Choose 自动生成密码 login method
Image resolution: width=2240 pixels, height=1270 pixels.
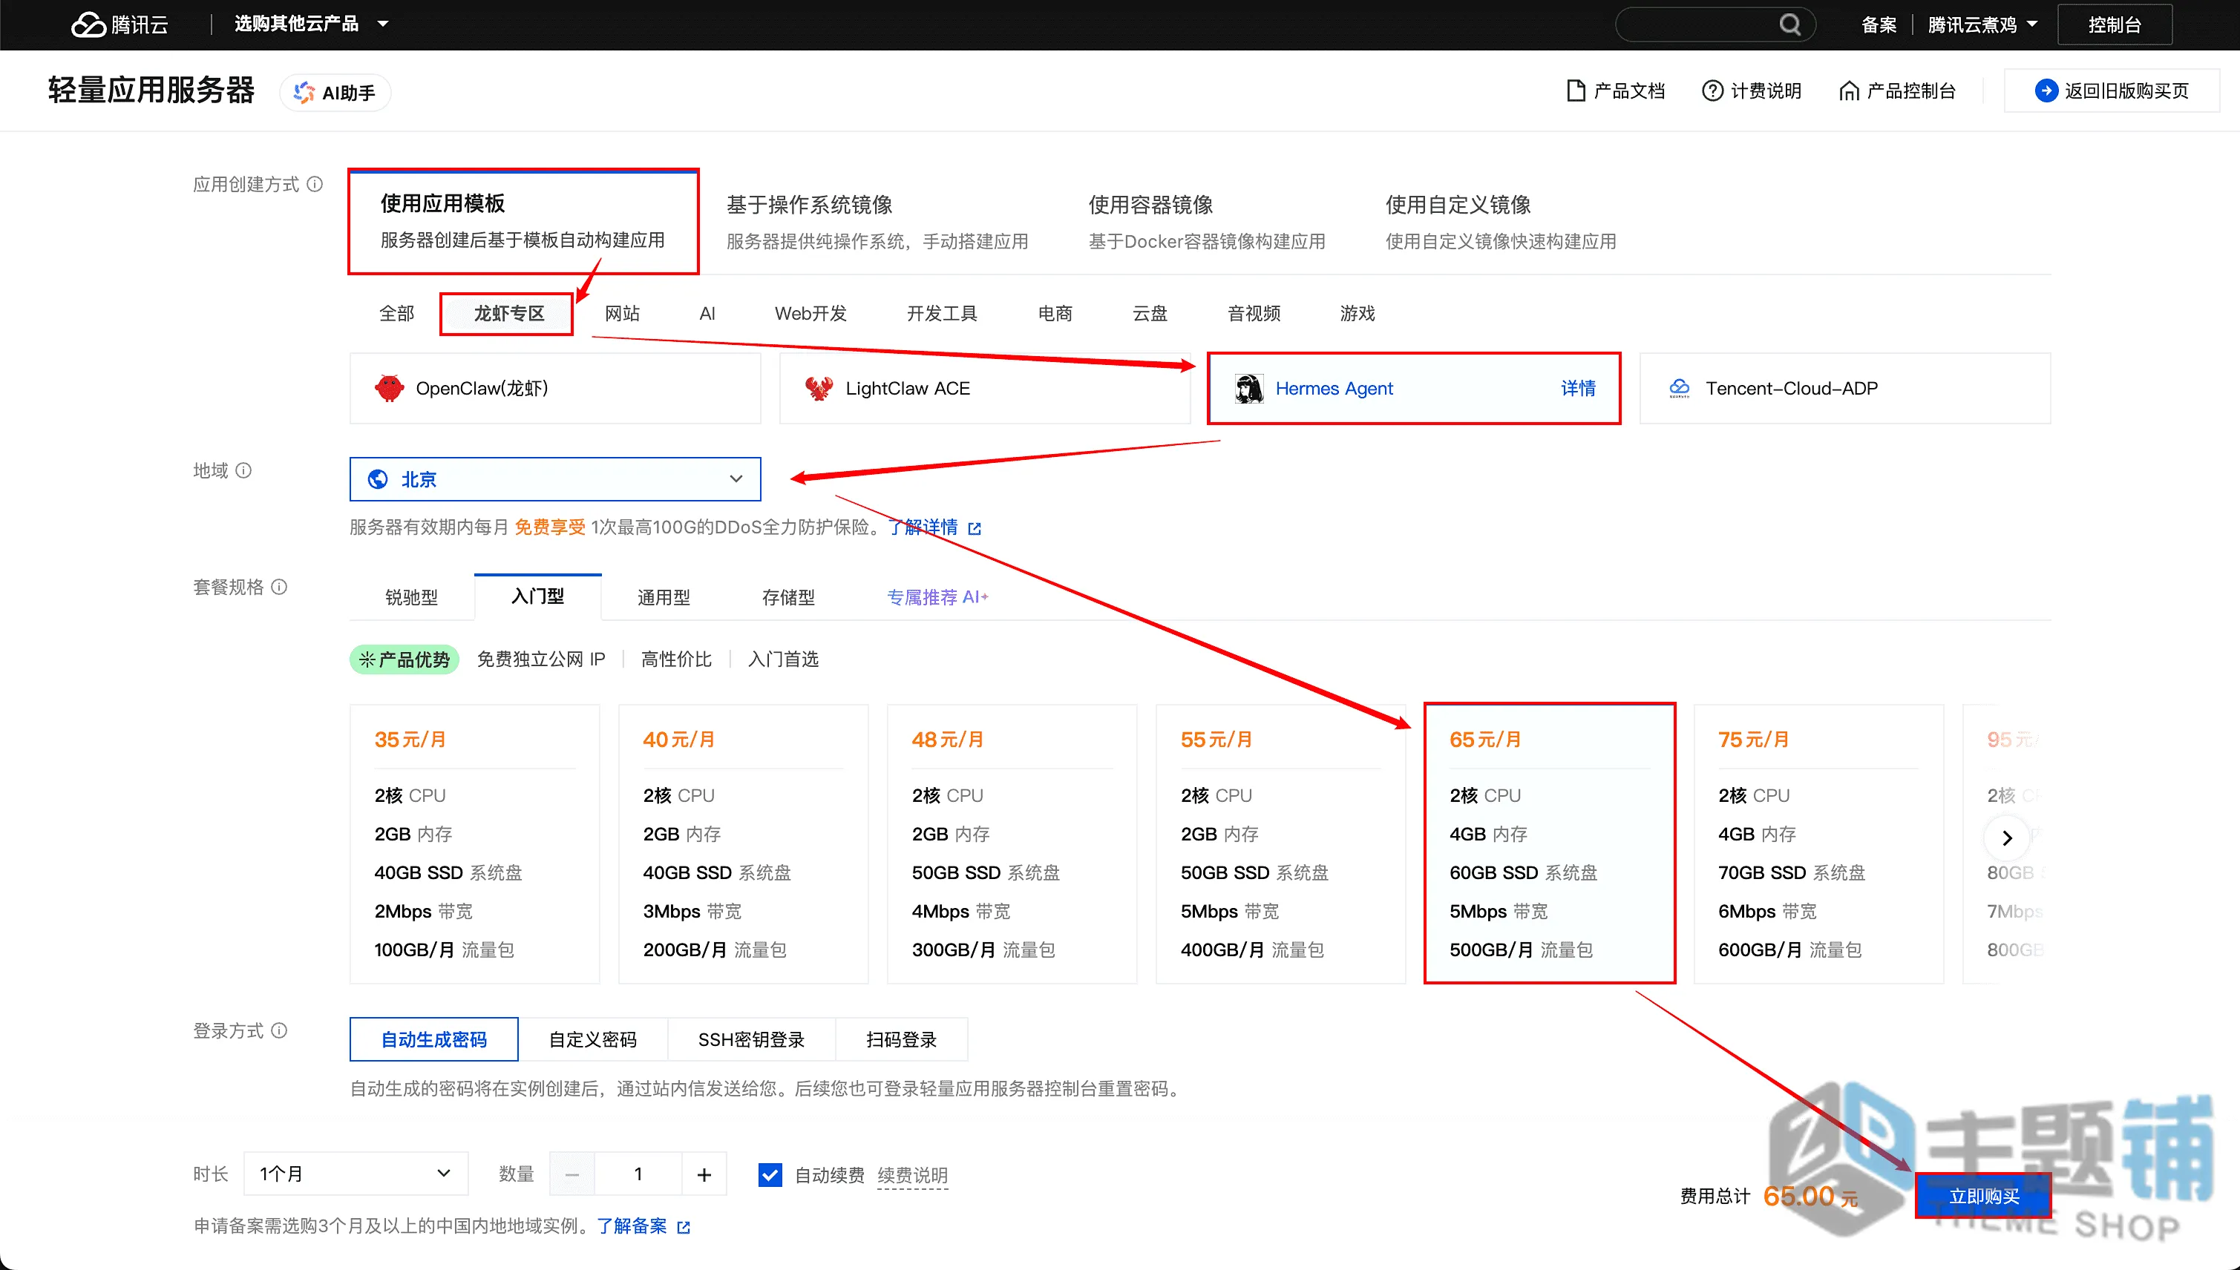(433, 1039)
